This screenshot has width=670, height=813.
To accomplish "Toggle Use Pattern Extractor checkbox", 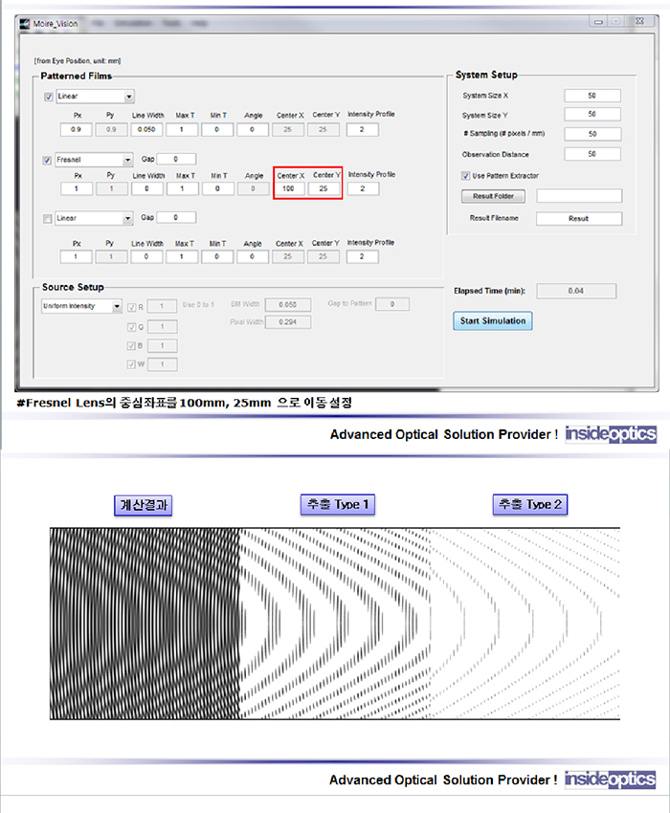I will (466, 176).
